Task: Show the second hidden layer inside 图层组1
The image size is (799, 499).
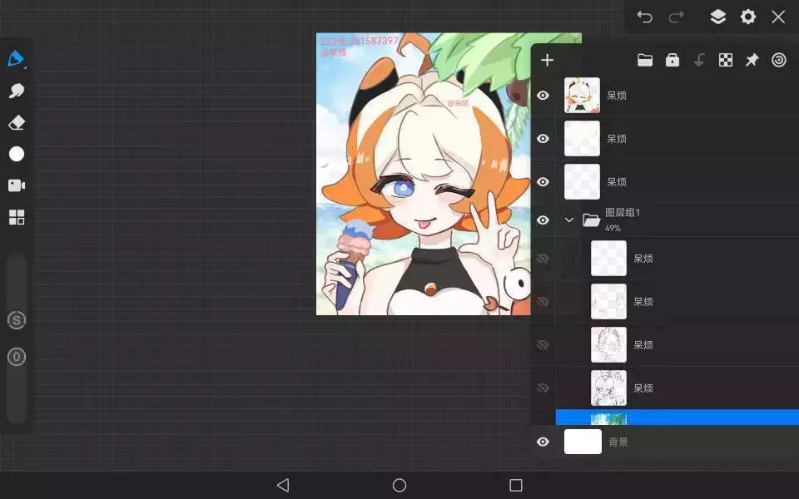Action: click(x=543, y=302)
